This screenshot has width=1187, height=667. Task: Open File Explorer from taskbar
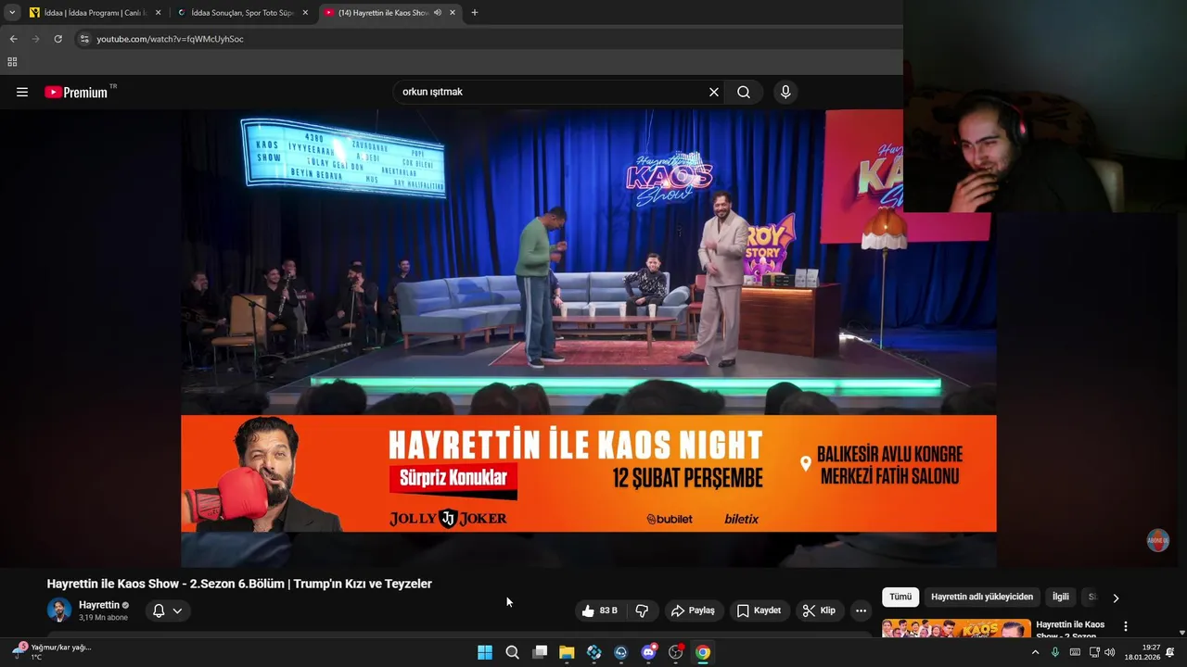click(x=567, y=652)
